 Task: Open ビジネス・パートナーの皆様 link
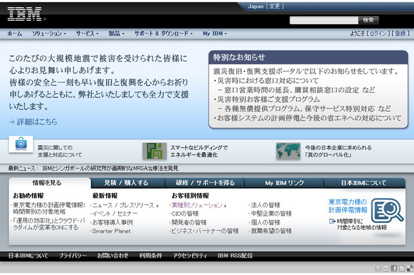[205, 231]
